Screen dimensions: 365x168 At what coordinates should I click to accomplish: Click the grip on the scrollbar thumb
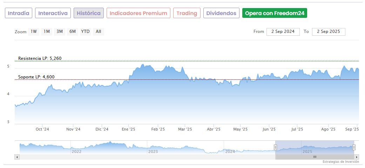pos(315,157)
